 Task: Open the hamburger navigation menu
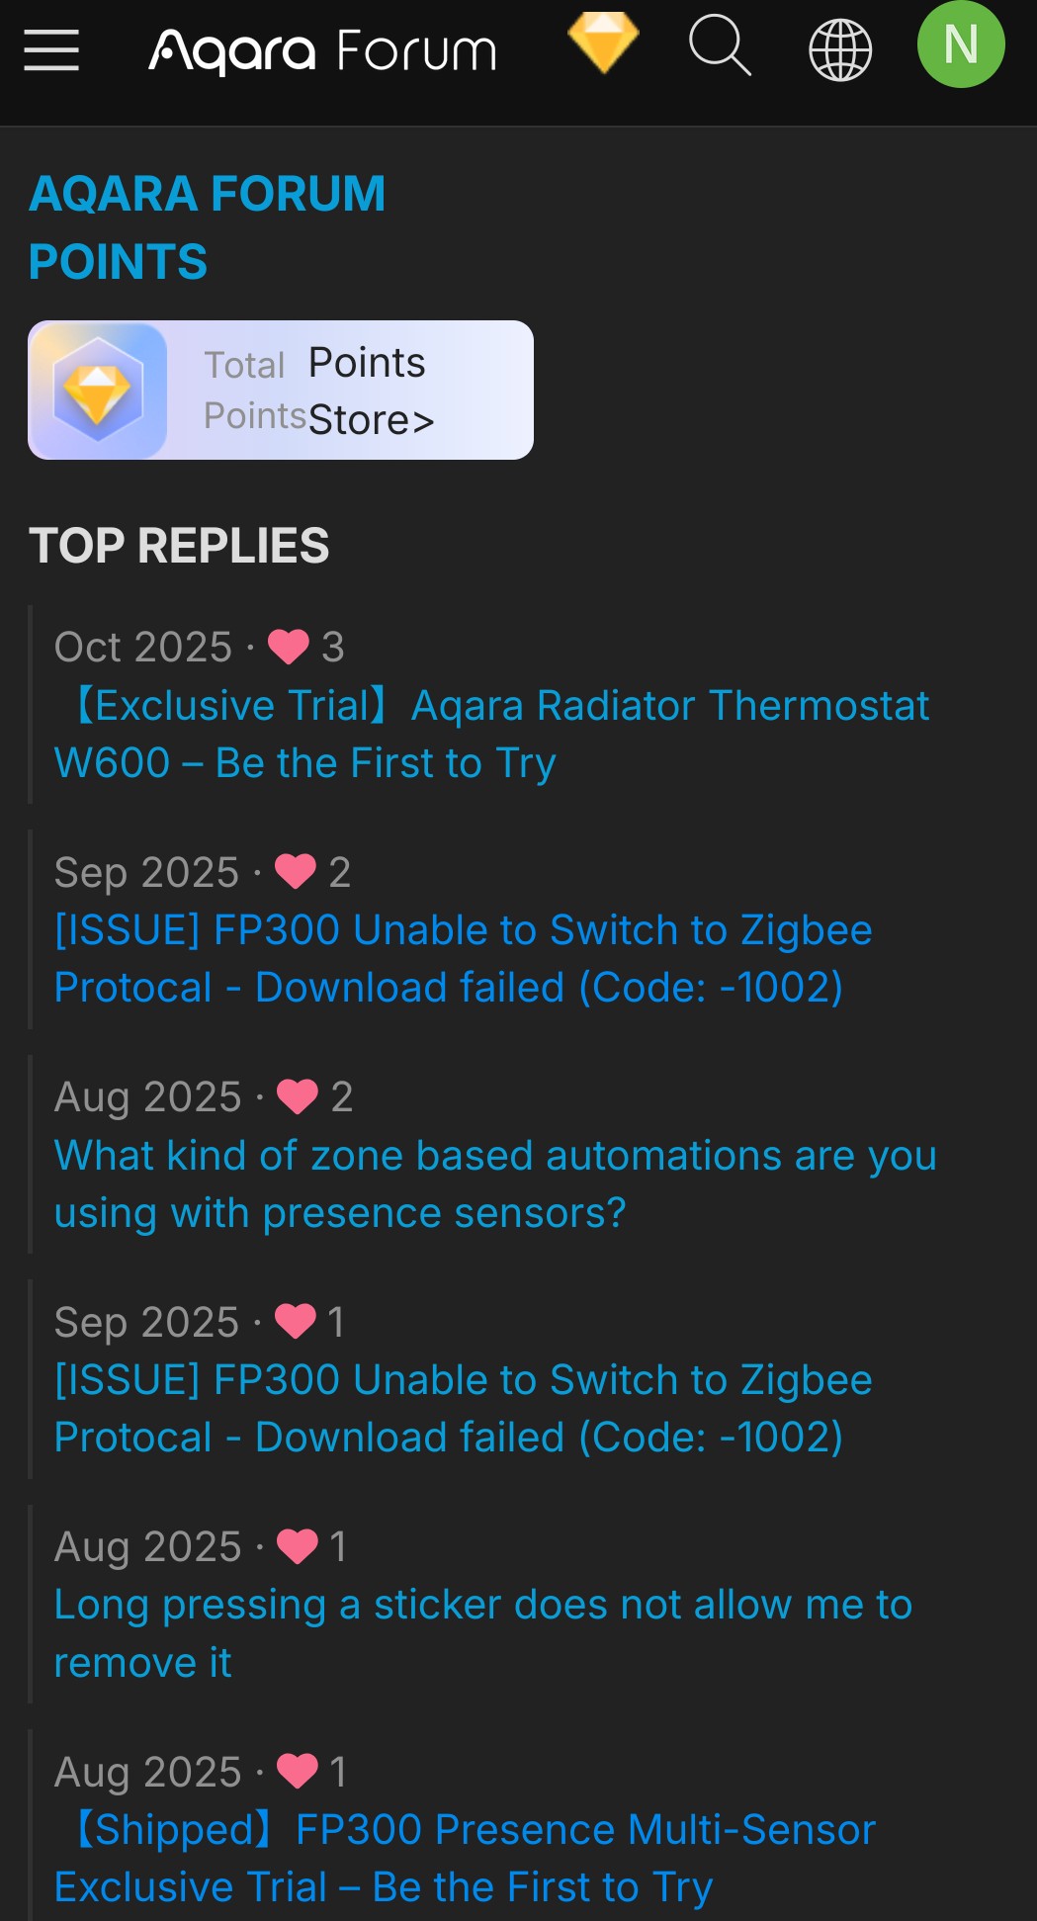click(x=51, y=49)
